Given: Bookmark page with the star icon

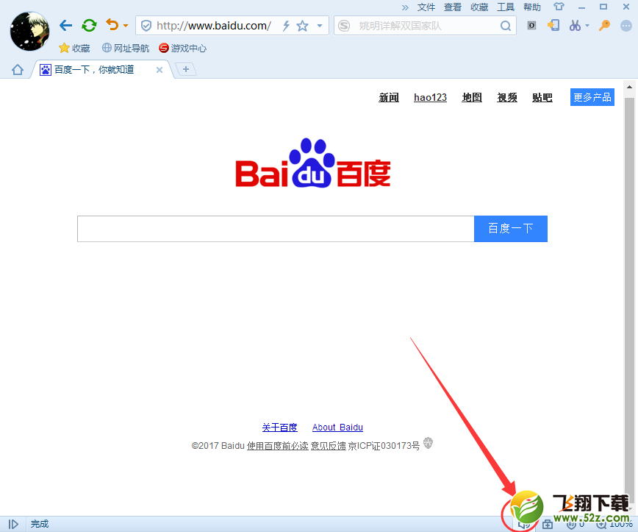Looking at the screenshot, I should pos(303,25).
